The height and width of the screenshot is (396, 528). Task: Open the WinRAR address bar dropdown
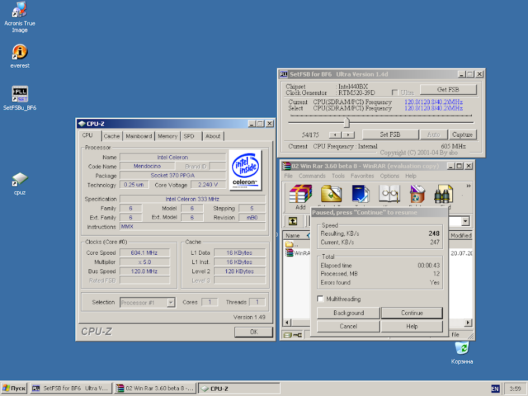tap(465, 221)
